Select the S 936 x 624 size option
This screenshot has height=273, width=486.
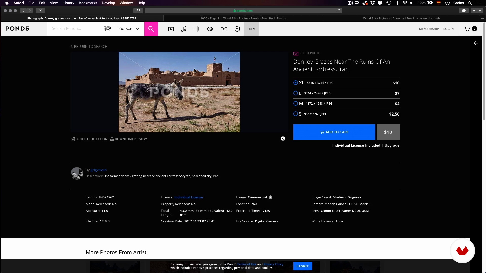pos(295,114)
